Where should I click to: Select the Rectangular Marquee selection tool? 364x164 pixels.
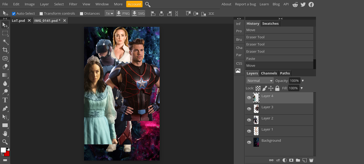5,33
